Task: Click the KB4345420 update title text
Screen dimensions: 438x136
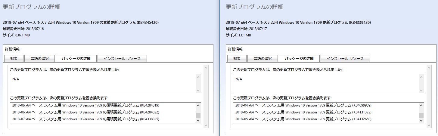Action: coord(81,23)
